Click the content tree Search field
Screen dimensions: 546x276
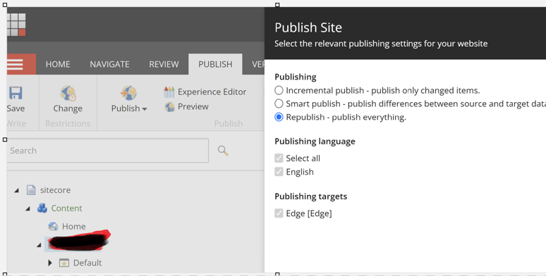point(108,151)
